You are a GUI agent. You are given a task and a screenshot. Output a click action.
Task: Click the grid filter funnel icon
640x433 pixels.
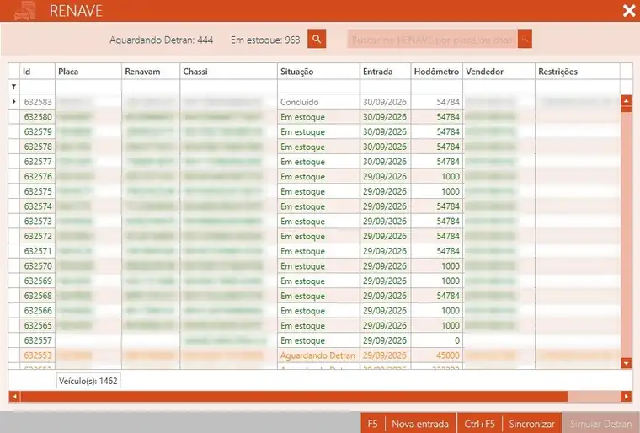pyautogui.click(x=13, y=87)
